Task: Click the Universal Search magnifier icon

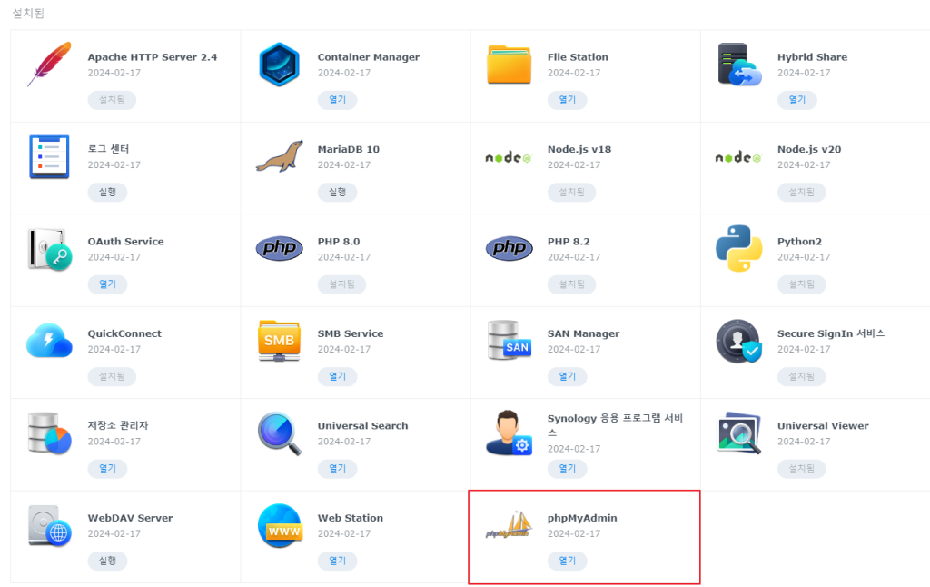Action: click(x=280, y=433)
